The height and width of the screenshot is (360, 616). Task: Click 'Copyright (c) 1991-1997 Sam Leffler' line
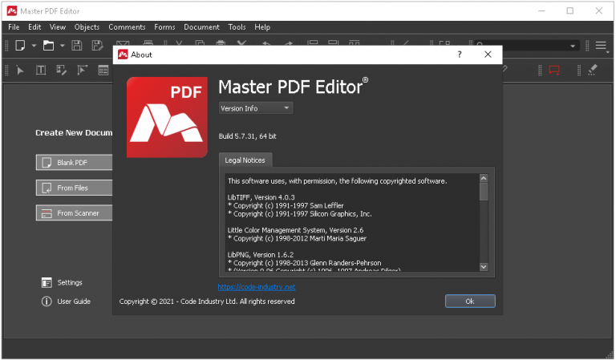tap(286, 206)
